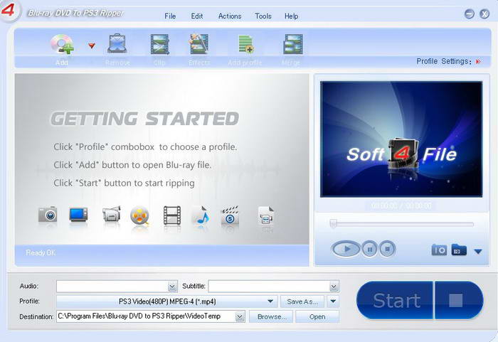498x342 pixels.
Task: Take a snapshot with camera icon
Action: (439, 250)
